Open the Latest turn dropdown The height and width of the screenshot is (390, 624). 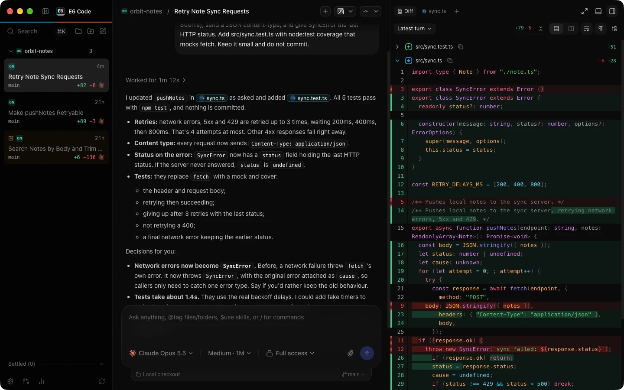(x=415, y=29)
